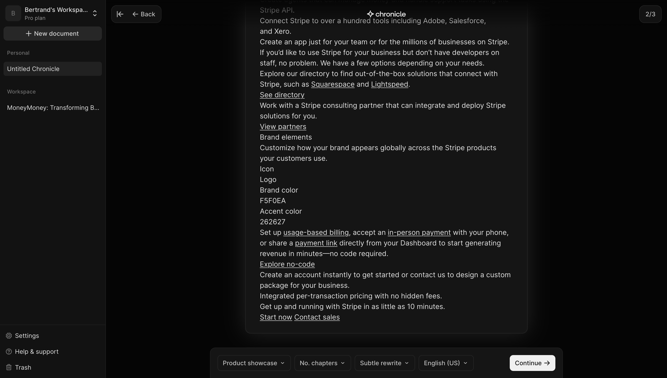Collapse the sidebar with the arrow-bar icon
This screenshot has height=378, width=667.
(x=120, y=14)
